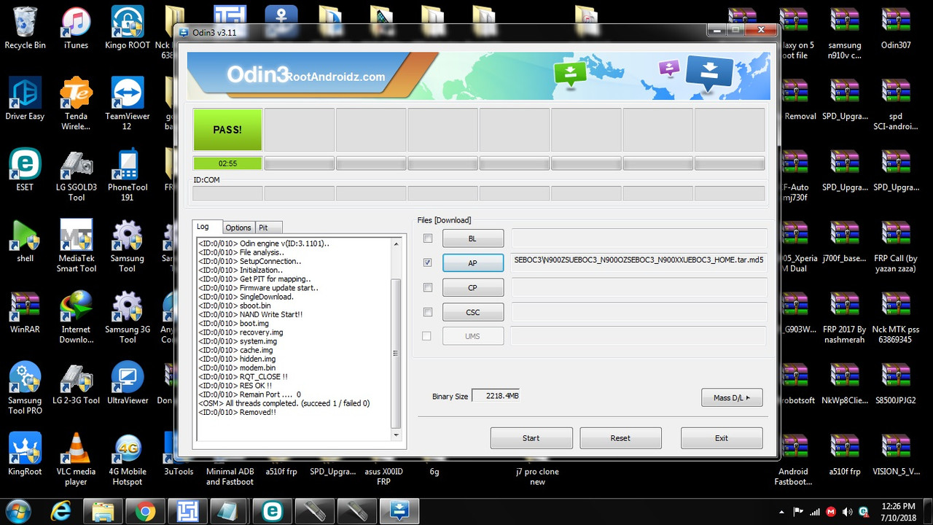Launch iTunes from the desktop
This screenshot has width=933, height=525.
pos(76,29)
